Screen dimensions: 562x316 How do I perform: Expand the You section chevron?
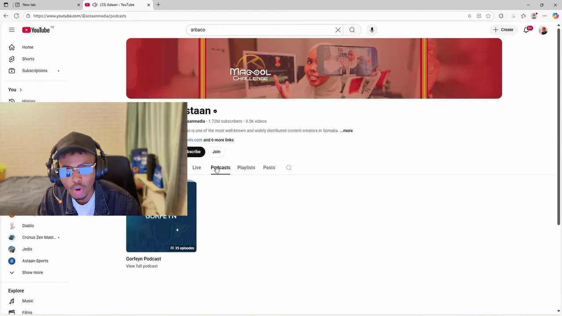tap(21, 90)
